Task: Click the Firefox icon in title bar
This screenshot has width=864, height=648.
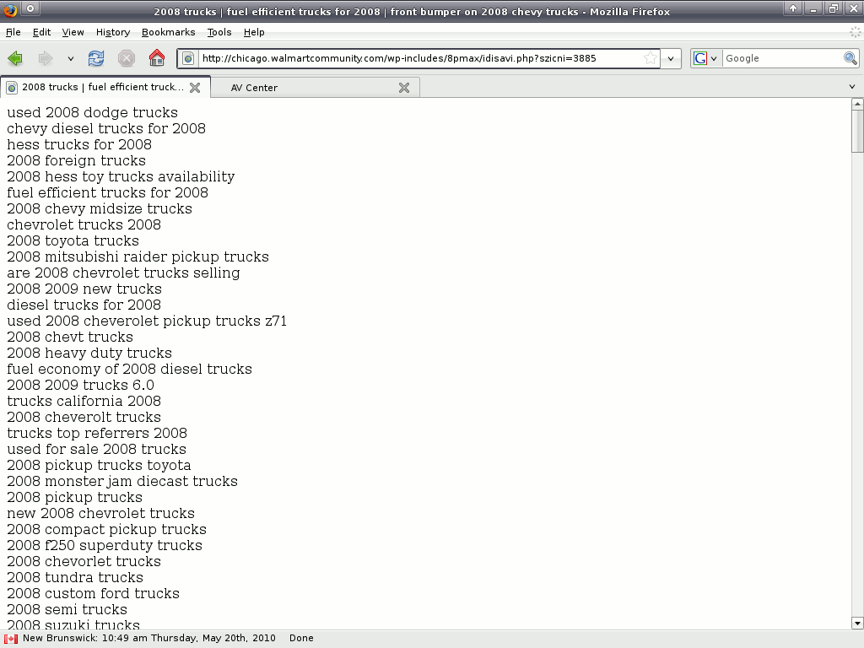Action: click(10, 9)
